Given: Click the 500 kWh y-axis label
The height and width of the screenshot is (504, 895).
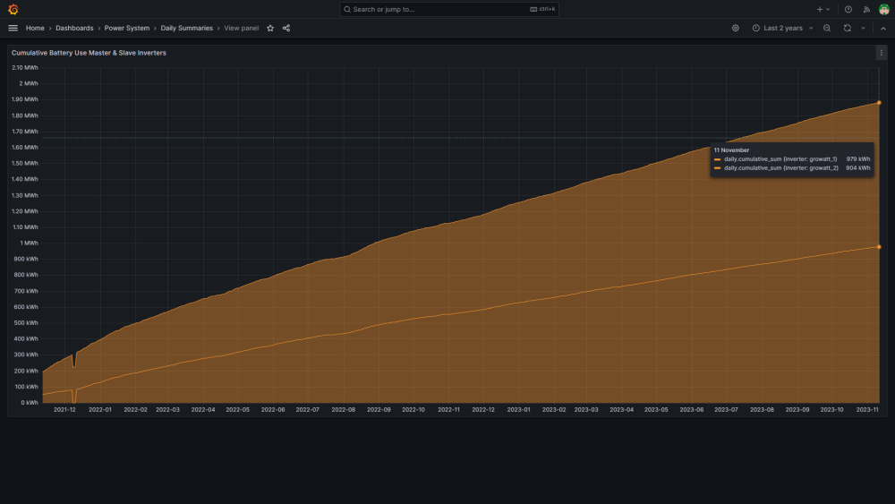Looking at the screenshot, I should tap(26, 323).
